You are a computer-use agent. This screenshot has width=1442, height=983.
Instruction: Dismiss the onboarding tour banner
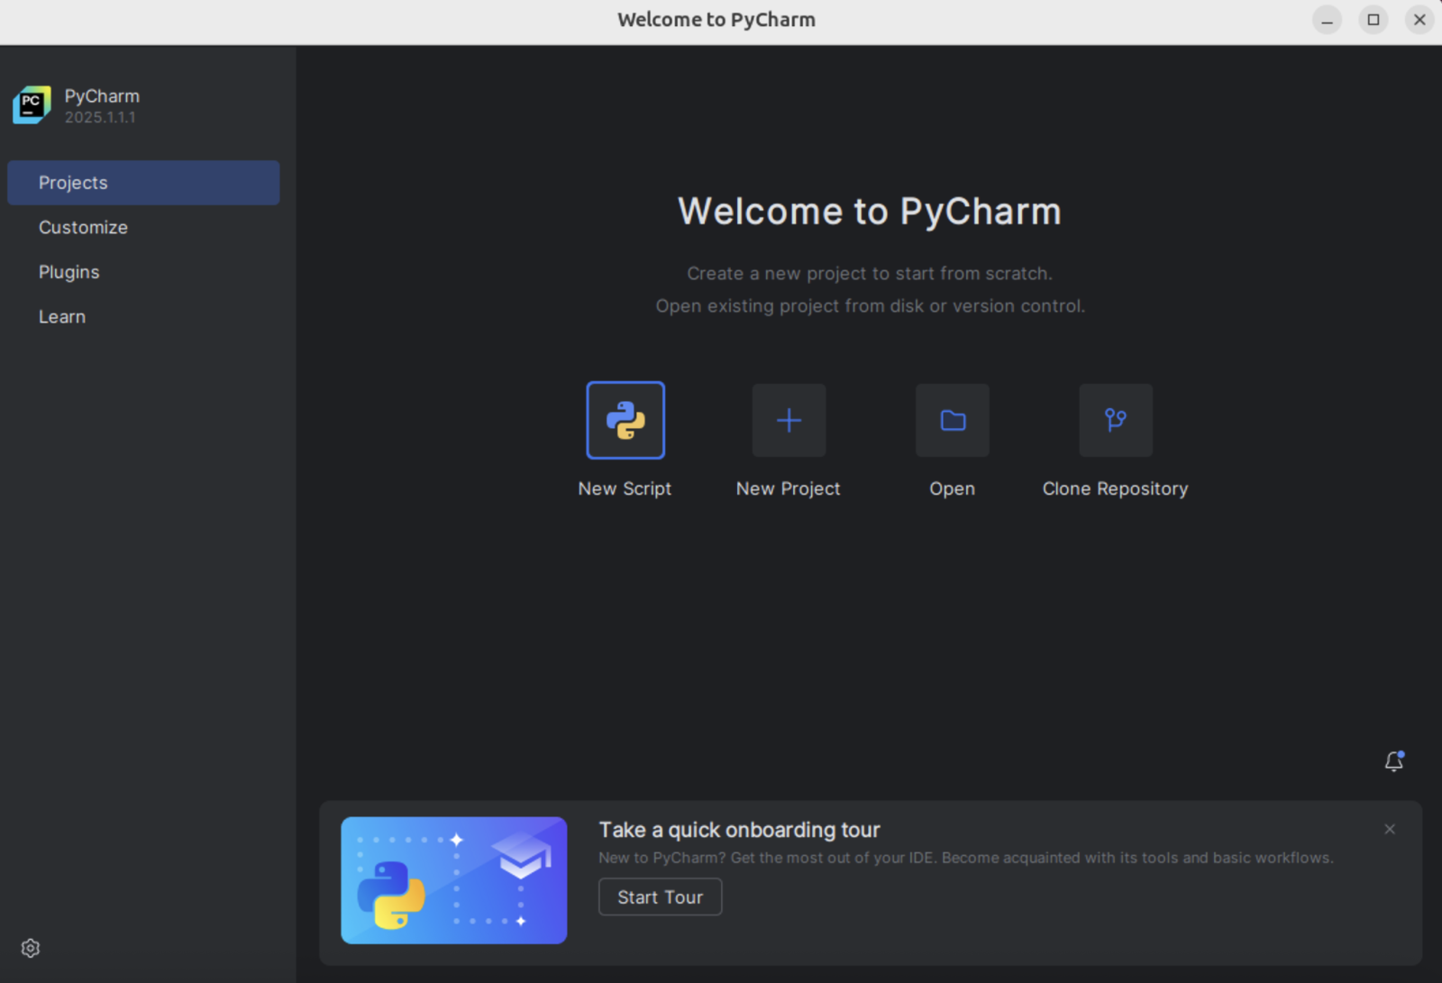point(1390,829)
